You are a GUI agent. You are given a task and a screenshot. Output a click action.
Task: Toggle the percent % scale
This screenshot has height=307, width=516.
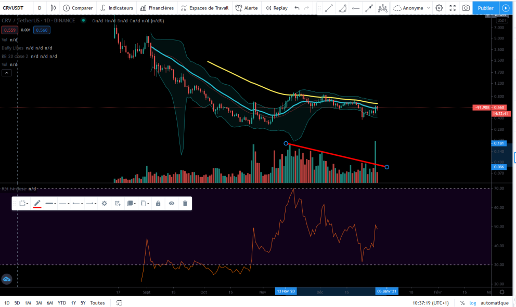(462, 303)
